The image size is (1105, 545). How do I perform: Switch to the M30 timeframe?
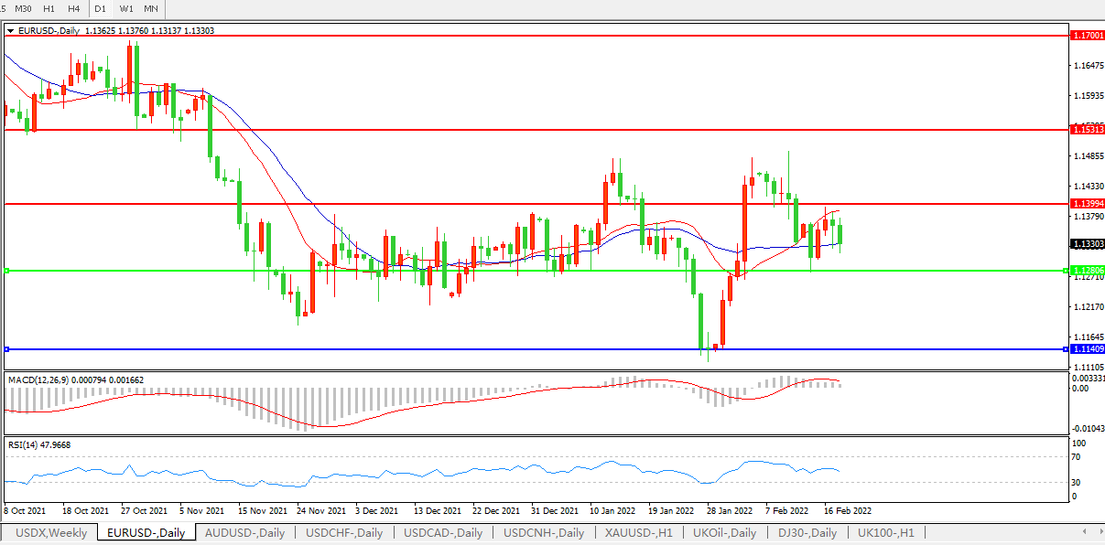(x=24, y=8)
